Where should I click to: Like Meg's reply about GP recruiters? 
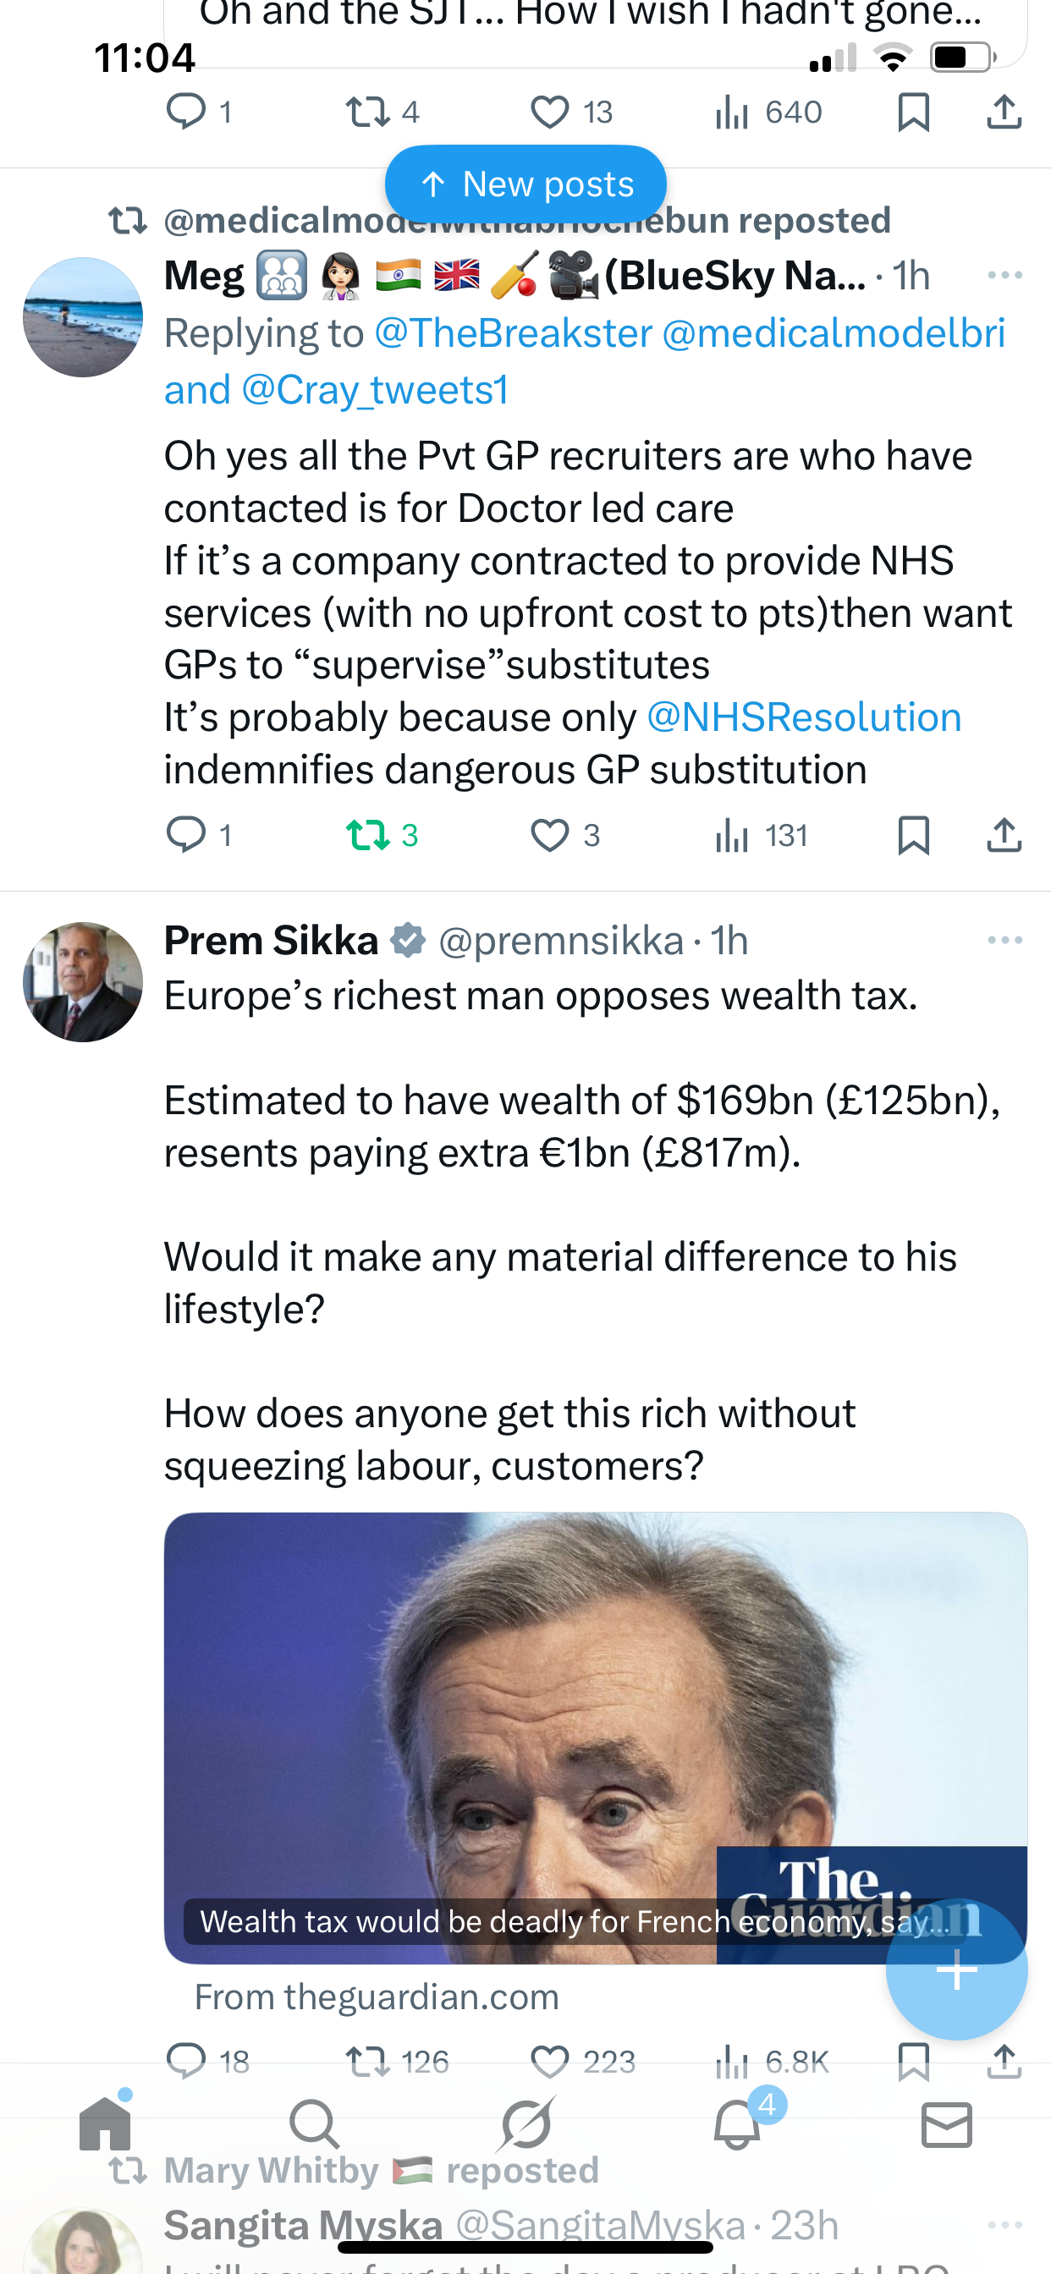tap(549, 835)
